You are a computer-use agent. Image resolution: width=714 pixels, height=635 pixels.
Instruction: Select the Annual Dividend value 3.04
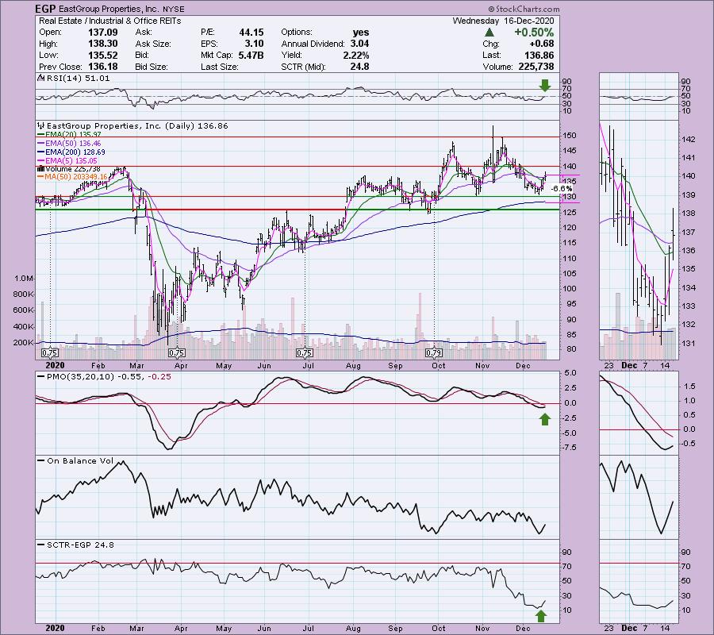click(x=359, y=44)
